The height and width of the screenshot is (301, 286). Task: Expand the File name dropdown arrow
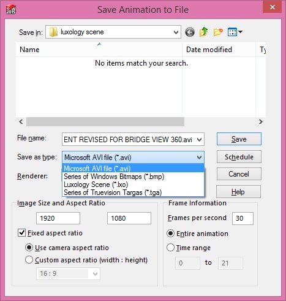199,140
